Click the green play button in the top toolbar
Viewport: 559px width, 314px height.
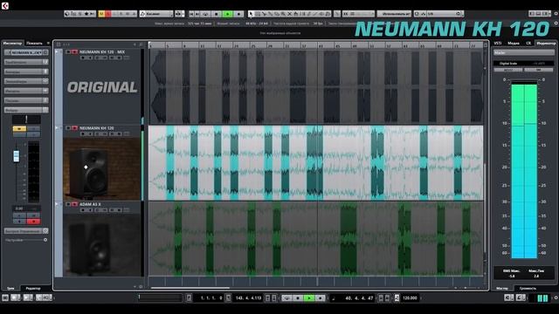click(227, 14)
